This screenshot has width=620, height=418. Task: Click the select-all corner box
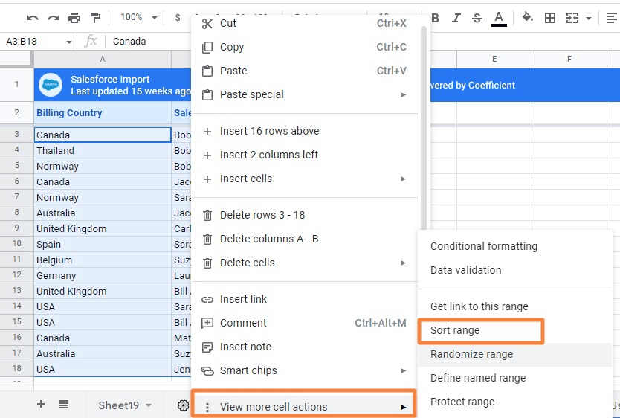[16, 60]
